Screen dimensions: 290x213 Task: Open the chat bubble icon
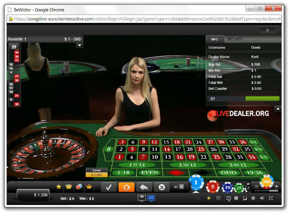pyautogui.click(x=219, y=198)
